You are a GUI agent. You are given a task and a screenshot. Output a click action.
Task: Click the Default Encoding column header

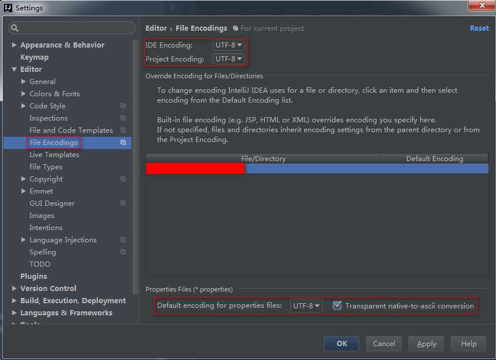click(435, 158)
